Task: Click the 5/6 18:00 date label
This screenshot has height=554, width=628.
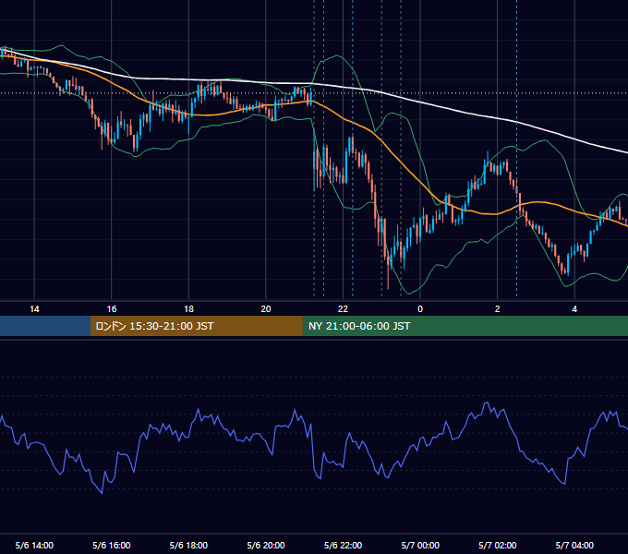Action: point(188,545)
